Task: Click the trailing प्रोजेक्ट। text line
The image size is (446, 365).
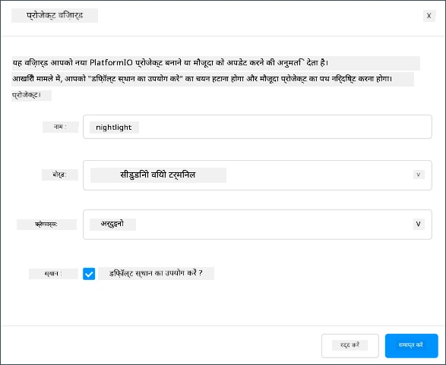Action: [x=31, y=96]
